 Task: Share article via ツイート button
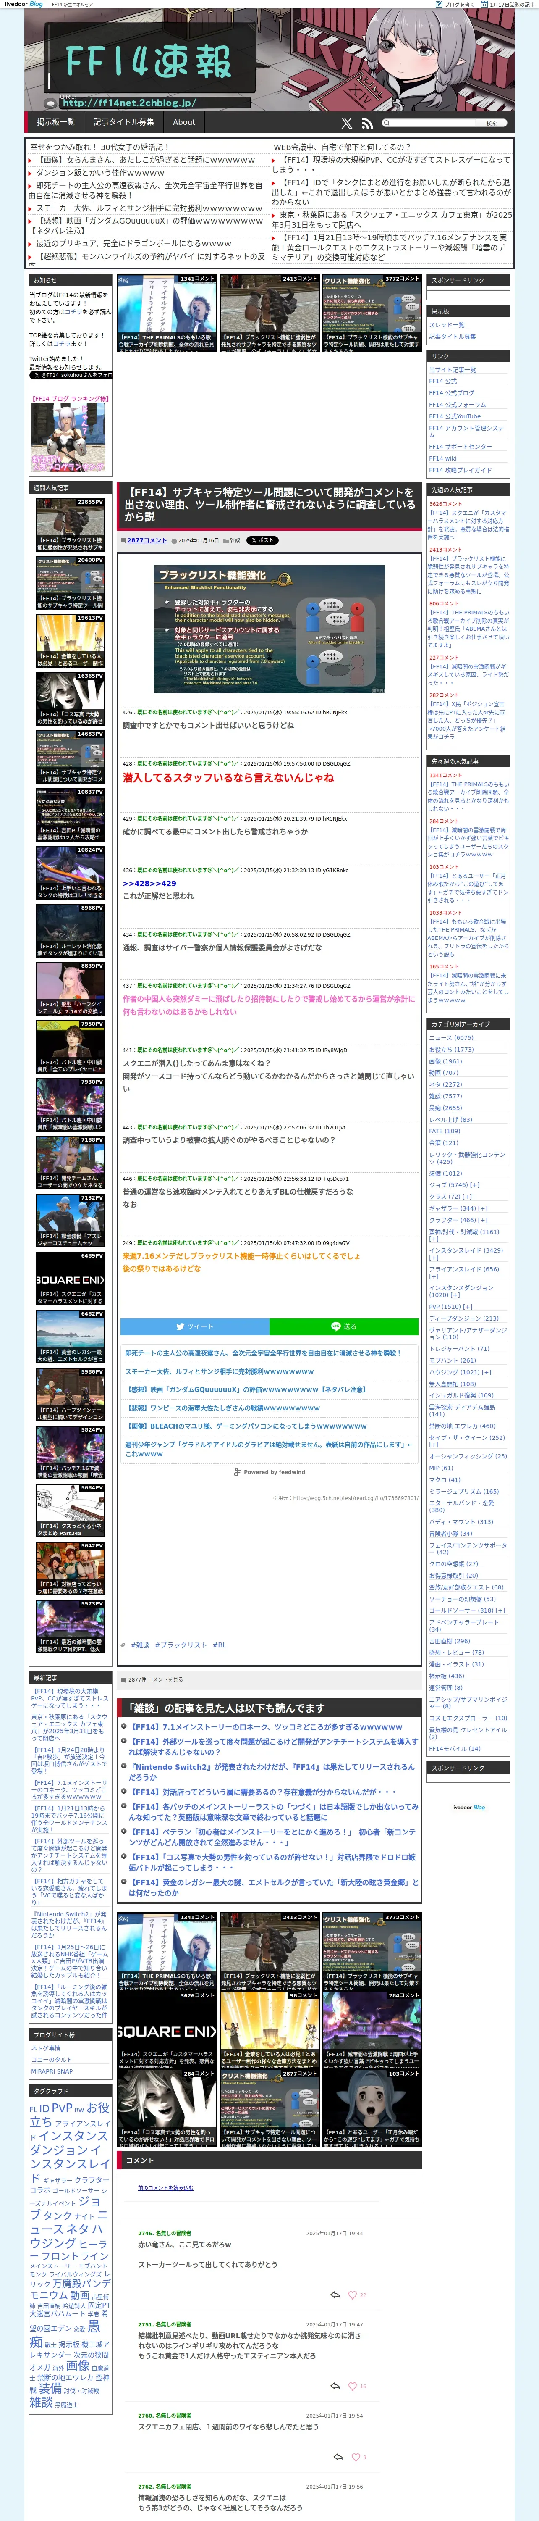[x=195, y=1327]
